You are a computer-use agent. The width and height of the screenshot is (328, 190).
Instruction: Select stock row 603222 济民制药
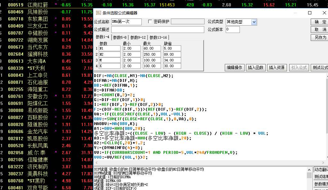46,167
